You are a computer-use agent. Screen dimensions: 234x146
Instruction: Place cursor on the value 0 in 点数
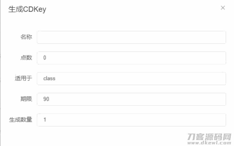[45, 58]
